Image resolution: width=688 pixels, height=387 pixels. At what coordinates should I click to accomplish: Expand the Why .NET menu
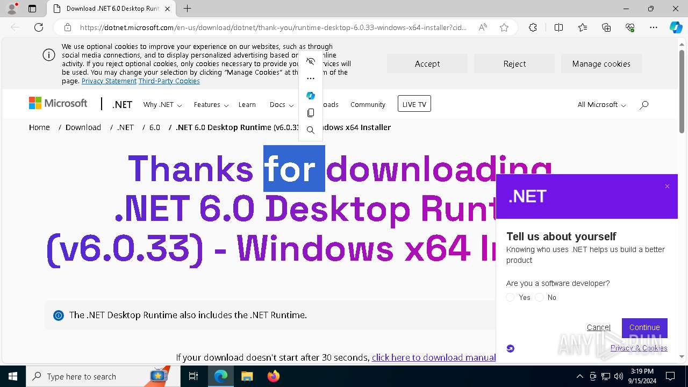click(x=162, y=105)
